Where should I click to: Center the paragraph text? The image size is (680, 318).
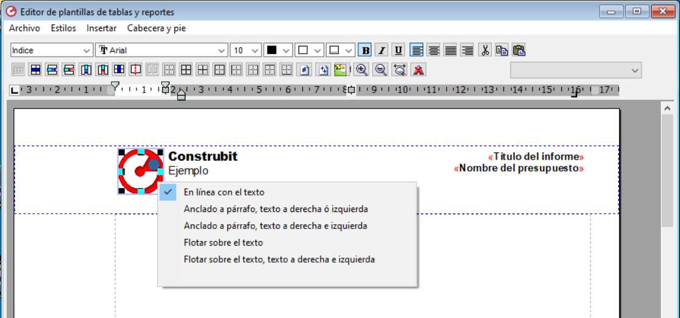coord(433,51)
